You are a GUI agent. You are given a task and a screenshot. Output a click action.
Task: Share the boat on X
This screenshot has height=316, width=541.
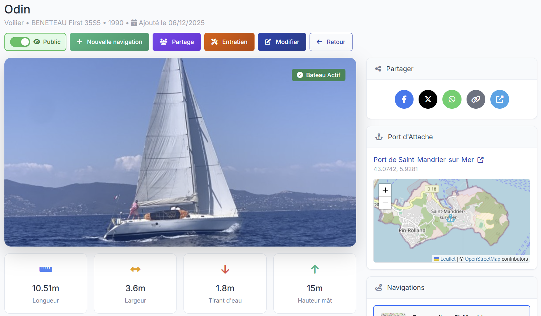(x=428, y=99)
